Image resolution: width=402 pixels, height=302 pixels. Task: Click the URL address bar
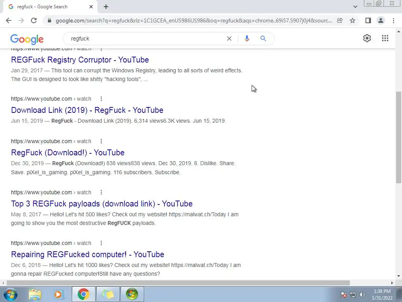pyautogui.click(x=194, y=20)
